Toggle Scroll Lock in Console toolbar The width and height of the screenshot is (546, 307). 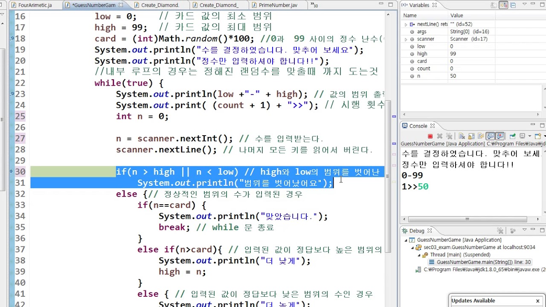471,136
